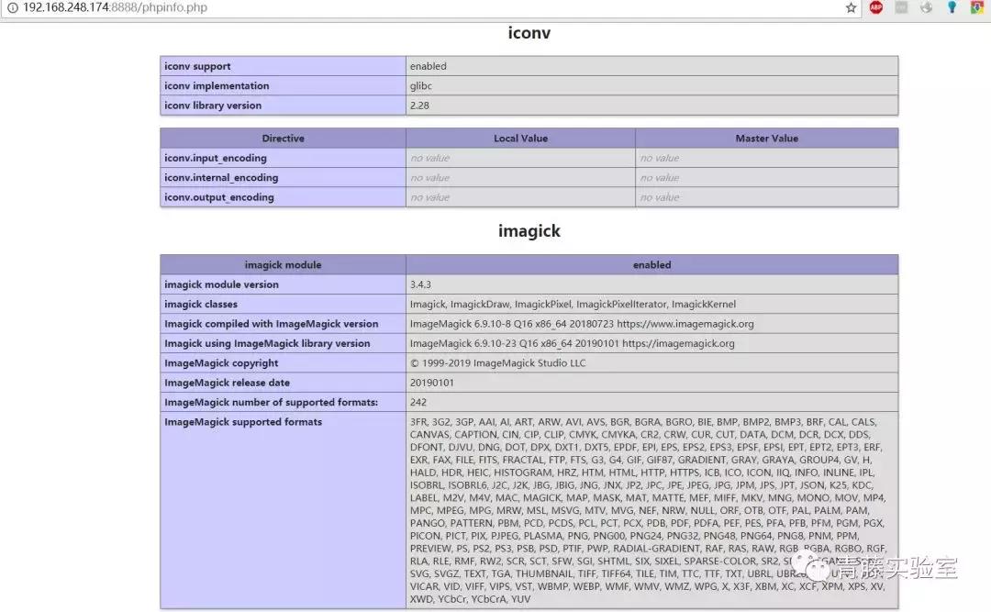Click the gray globe extension icon
The width and height of the screenshot is (991, 612).
(x=927, y=7)
